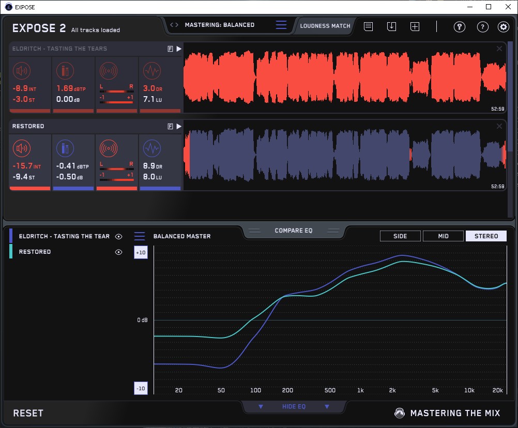Click the export download icon in header
518x428 pixels.
[x=392, y=26]
